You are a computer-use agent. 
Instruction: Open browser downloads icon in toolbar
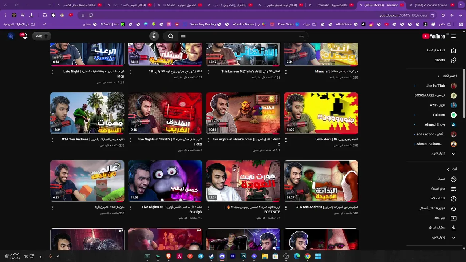(31, 15)
